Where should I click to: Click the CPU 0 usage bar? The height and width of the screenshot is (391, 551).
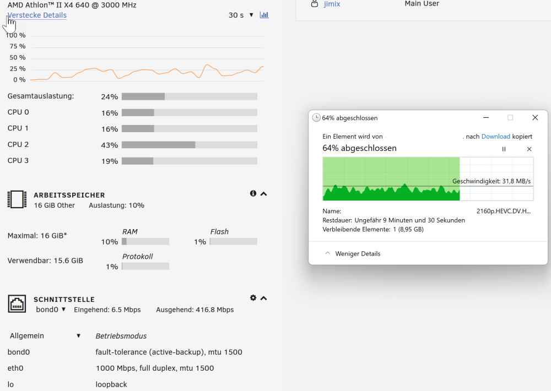(190, 113)
